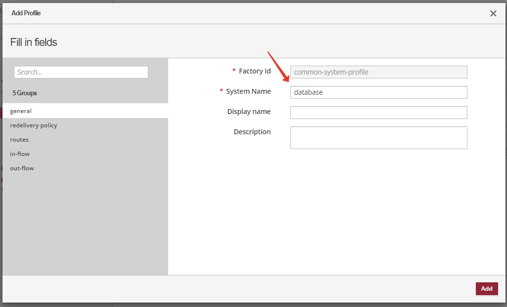
Task: Click inside the Description text area
Action: [378, 137]
